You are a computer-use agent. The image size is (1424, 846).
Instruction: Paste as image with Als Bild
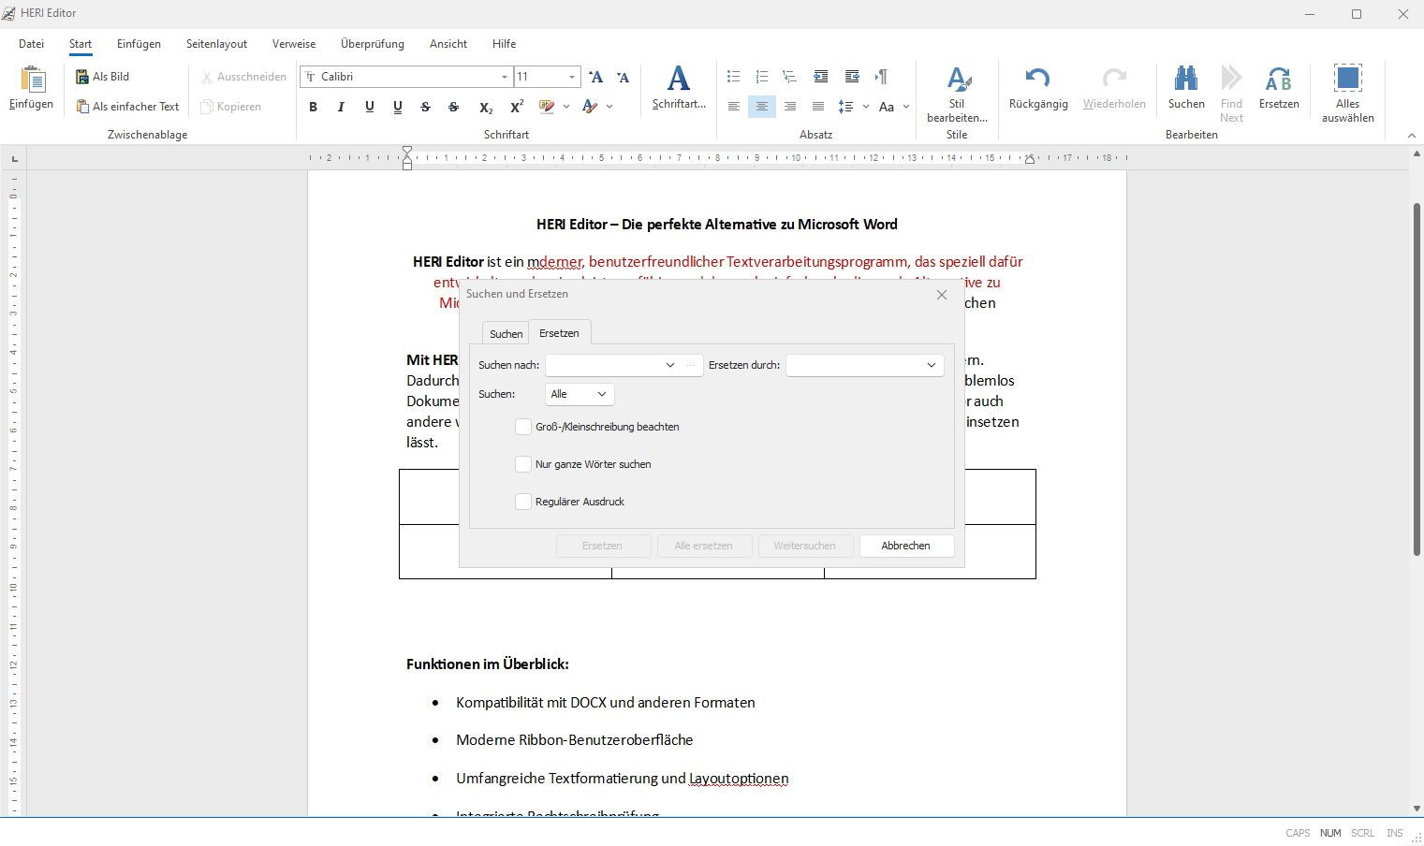click(103, 77)
